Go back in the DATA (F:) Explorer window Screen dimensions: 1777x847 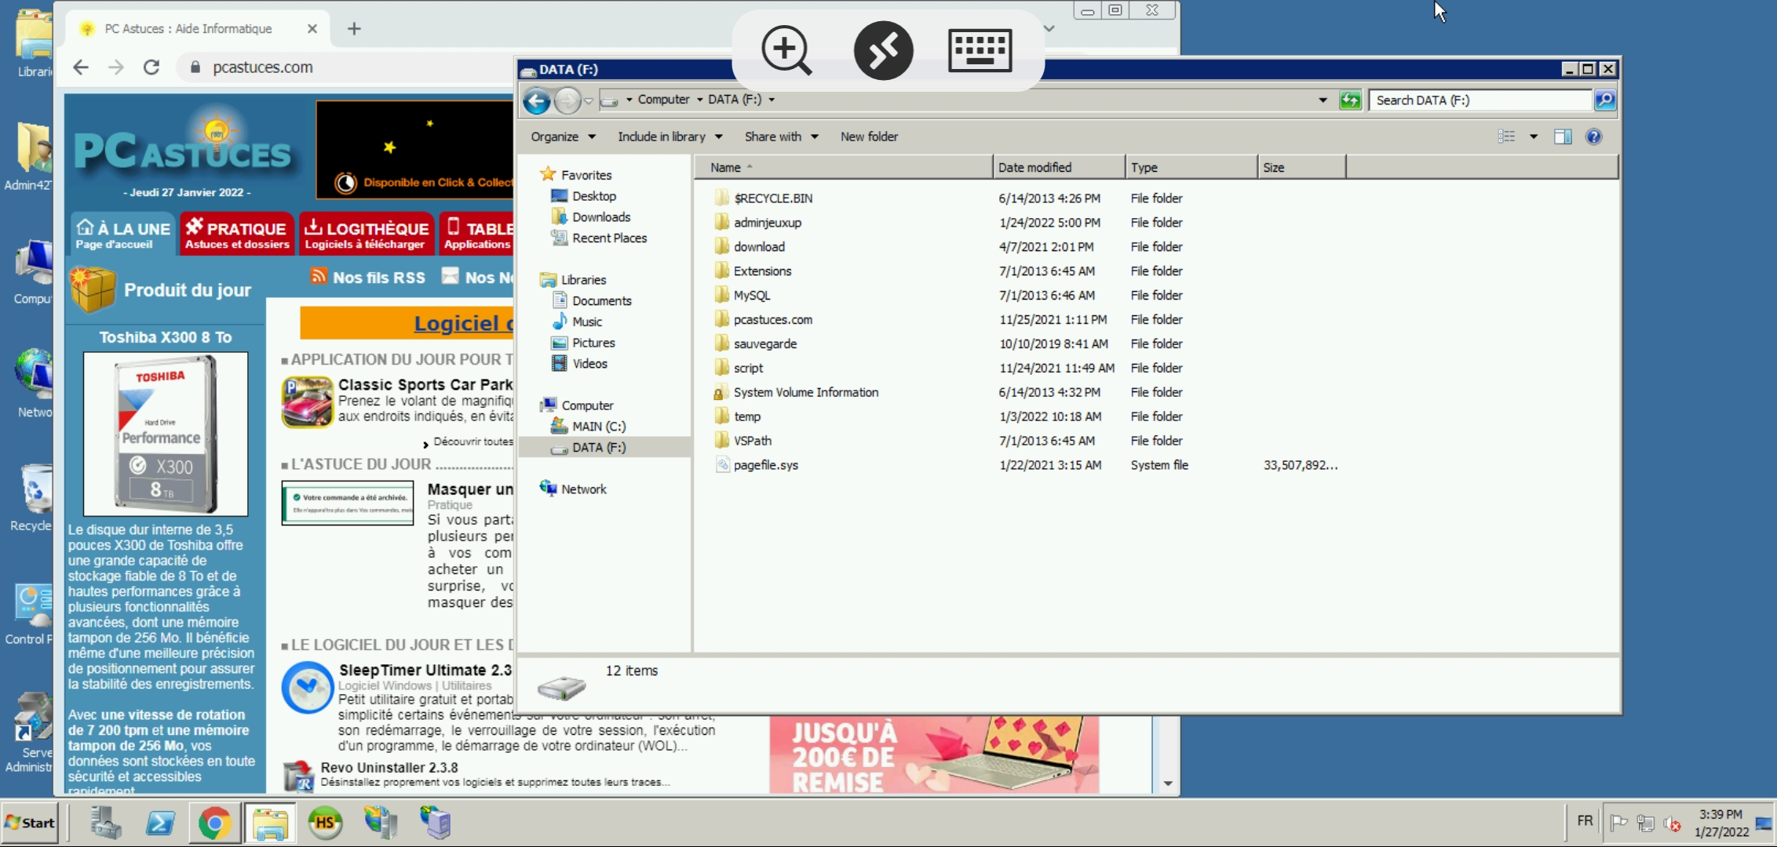537,100
